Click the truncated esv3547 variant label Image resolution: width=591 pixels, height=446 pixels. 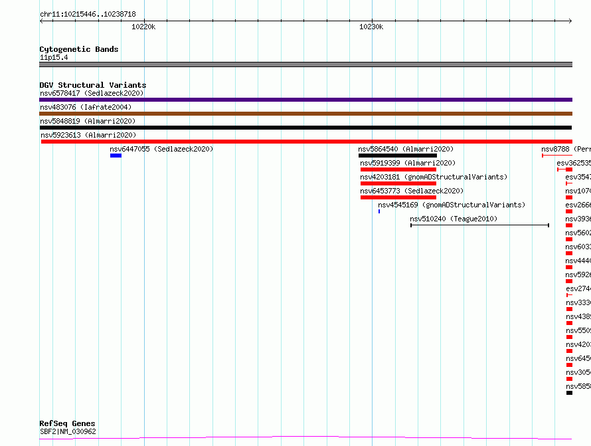[578, 177]
